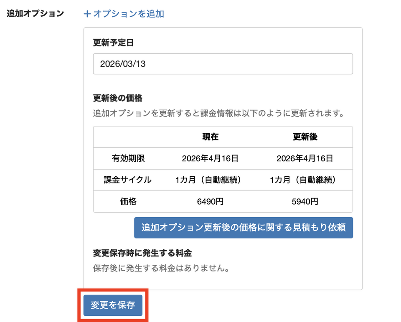
Task: Click the 課金サイクル row label
Action: pyautogui.click(x=128, y=180)
